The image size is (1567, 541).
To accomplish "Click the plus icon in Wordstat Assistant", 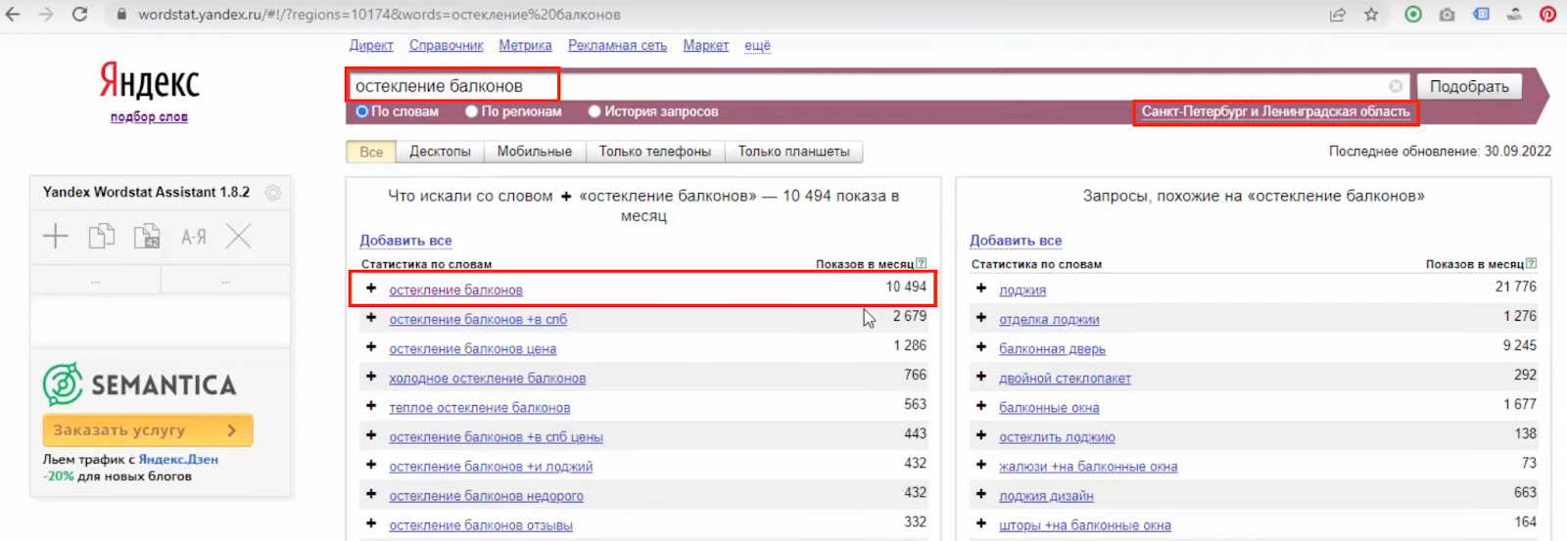I will pyautogui.click(x=56, y=236).
